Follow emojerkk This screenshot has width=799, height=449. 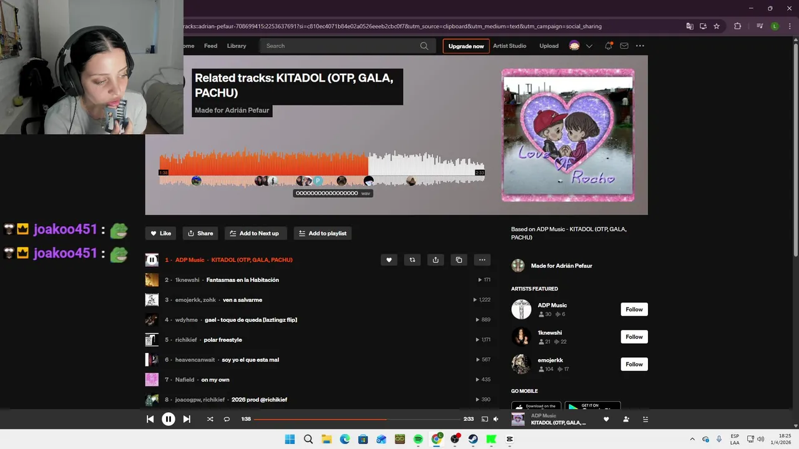pos(634,364)
